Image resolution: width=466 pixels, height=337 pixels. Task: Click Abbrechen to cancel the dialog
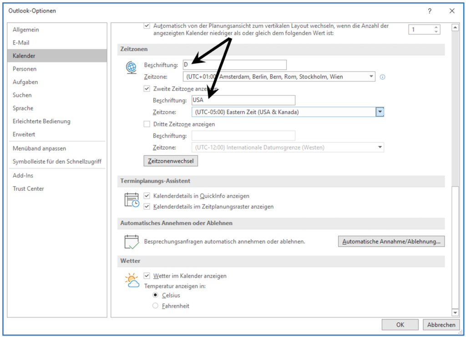(441, 325)
